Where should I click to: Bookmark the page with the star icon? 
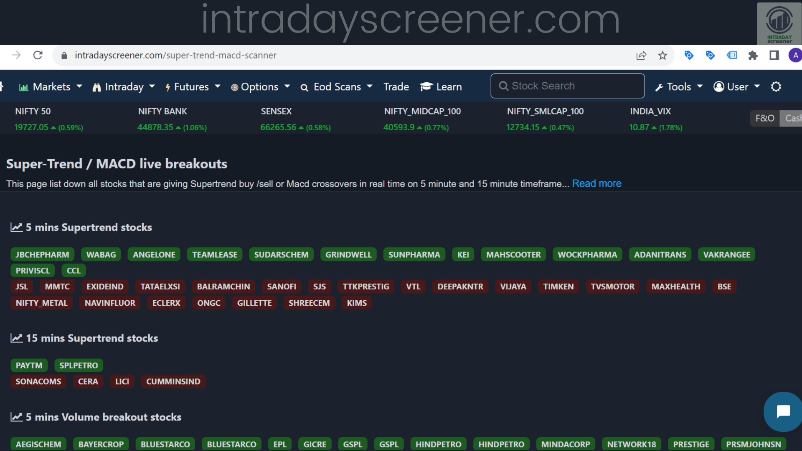662,55
